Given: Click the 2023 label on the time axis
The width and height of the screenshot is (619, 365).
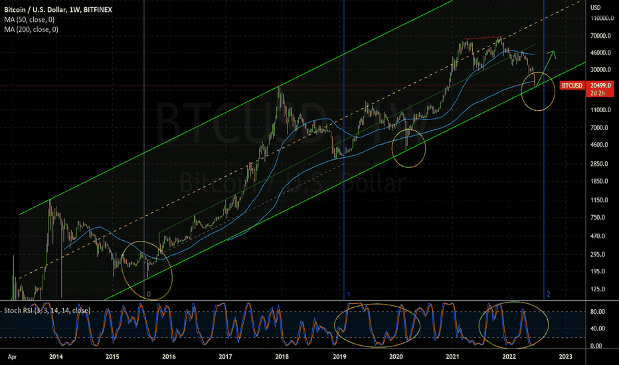Looking at the screenshot, I should (566, 357).
